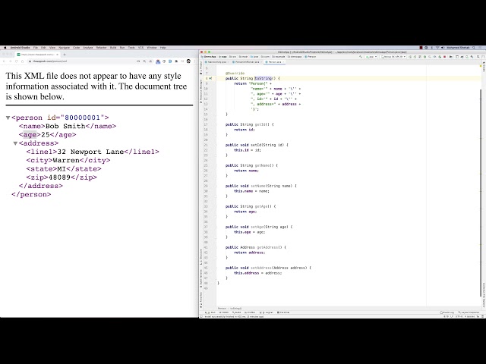
Task: Open the Refactor menu
Action: pos(101,48)
